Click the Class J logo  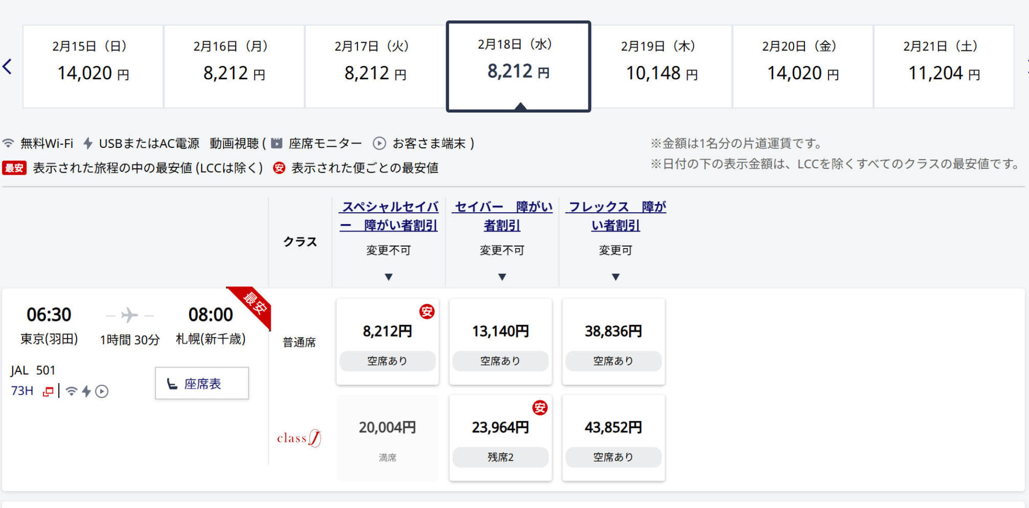(x=299, y=438)
